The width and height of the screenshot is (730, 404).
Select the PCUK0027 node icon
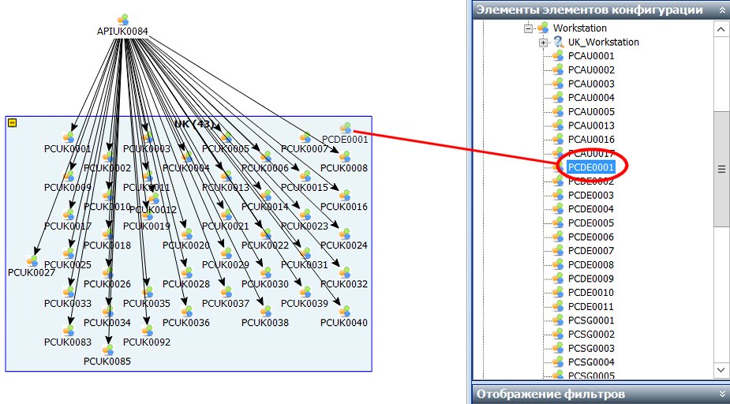[x=32, y=261]
